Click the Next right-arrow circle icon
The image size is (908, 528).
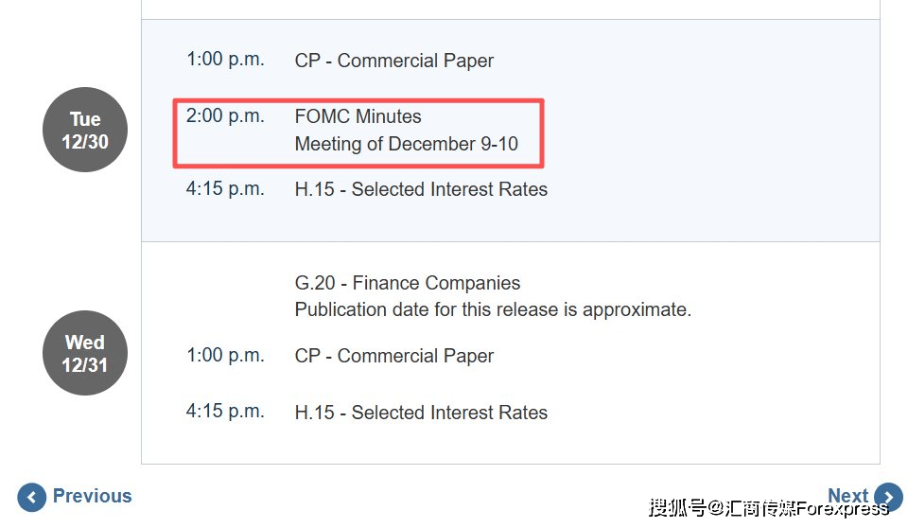coord(888,498)
